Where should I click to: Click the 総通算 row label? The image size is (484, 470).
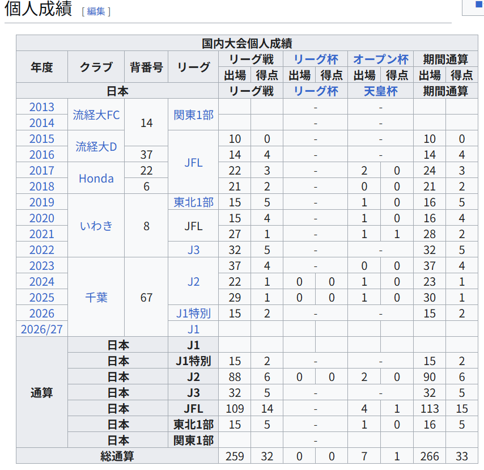117,456
